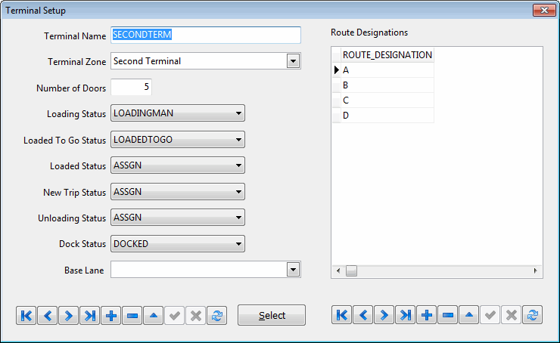Delete route designation with right minus icon
The width and height of the screenshot is (560, 343).
pos(448,316)
